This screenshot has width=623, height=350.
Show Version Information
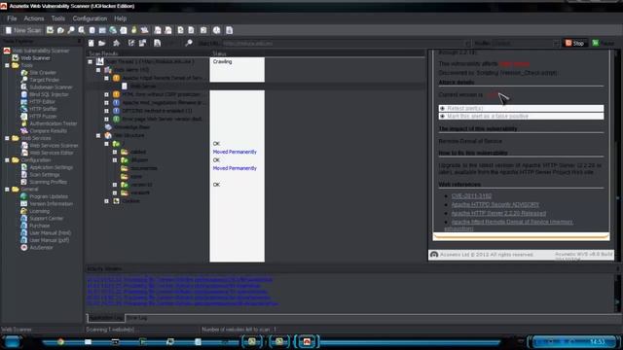[x=51, y=203]
